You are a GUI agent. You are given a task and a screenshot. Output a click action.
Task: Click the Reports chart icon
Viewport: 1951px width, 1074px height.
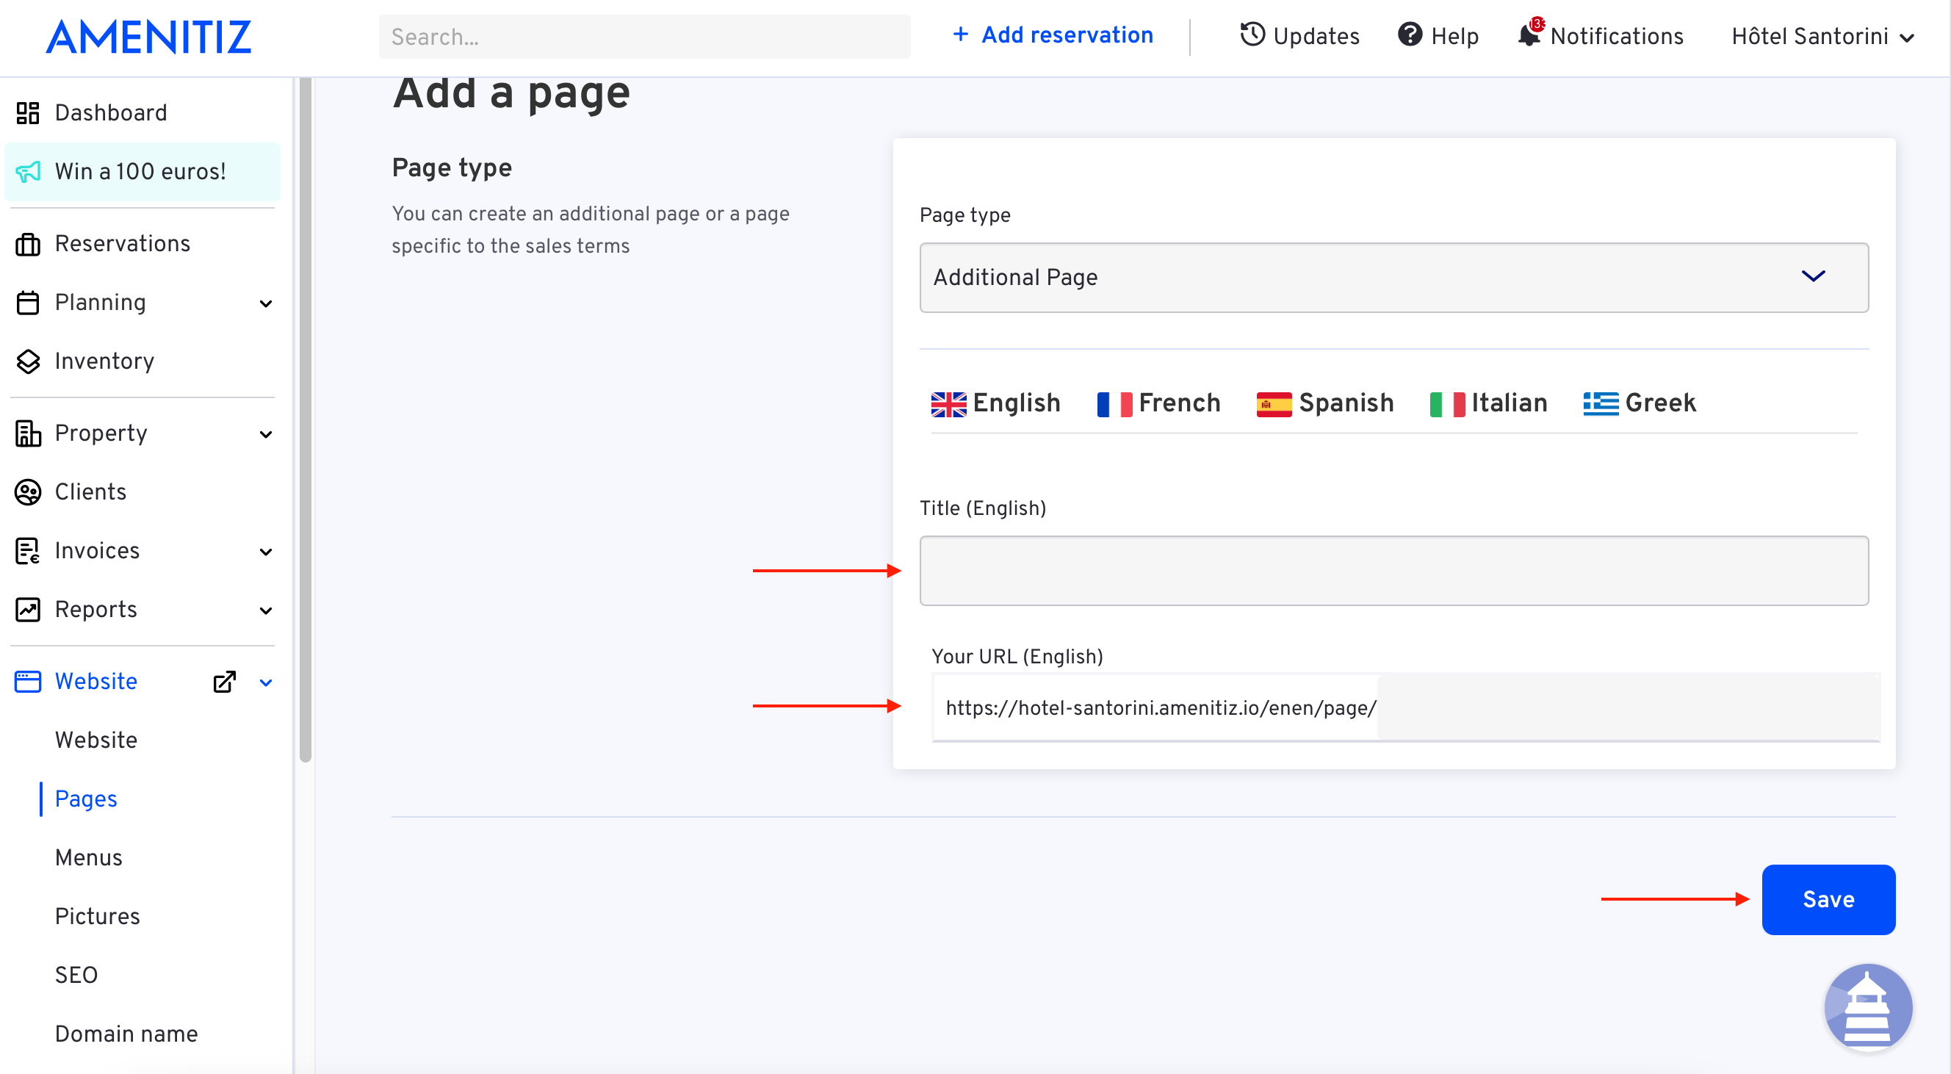tap(28, 610)
